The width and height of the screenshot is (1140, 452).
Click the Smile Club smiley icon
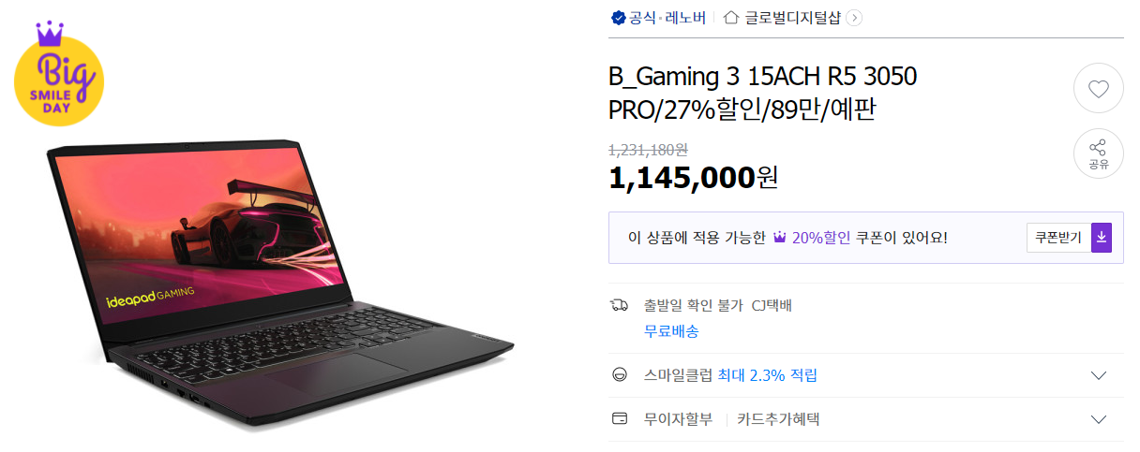[x=619, y=375]
